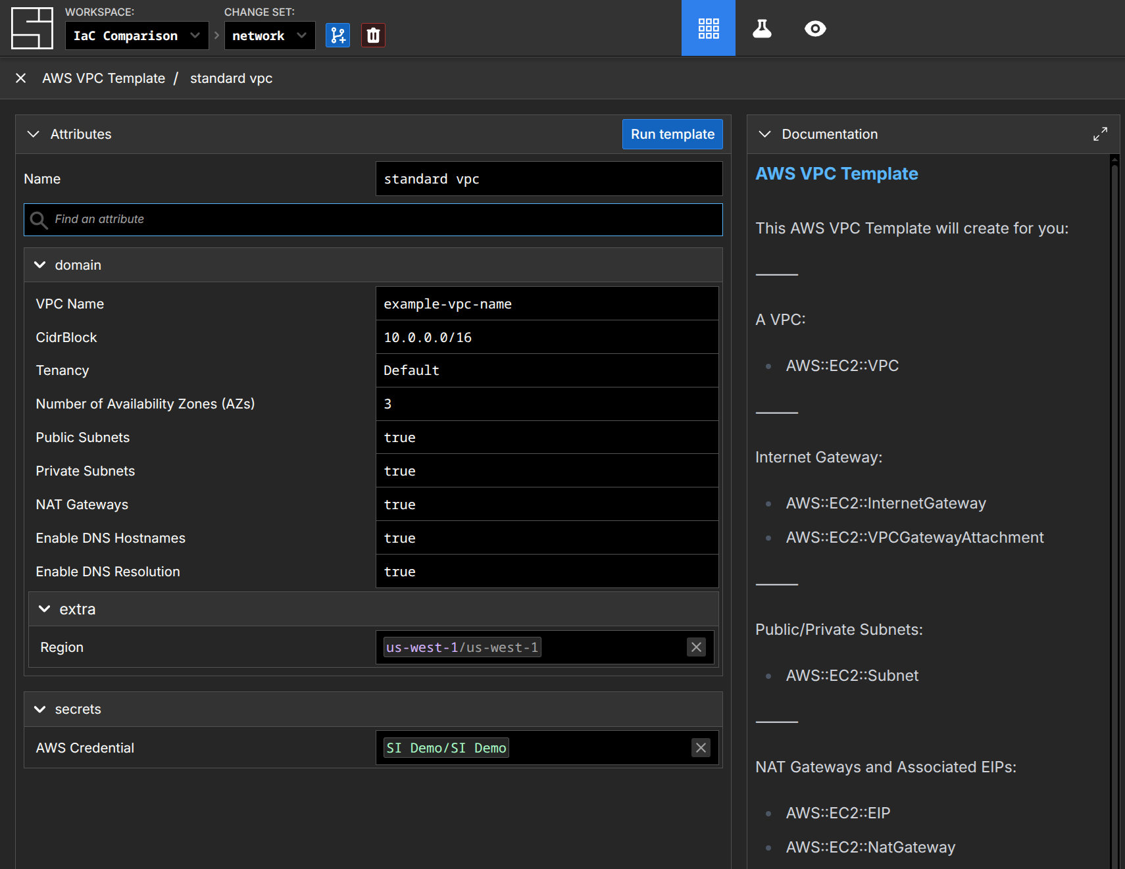
Task: Create a new change set icon
Action: point(337,36)
